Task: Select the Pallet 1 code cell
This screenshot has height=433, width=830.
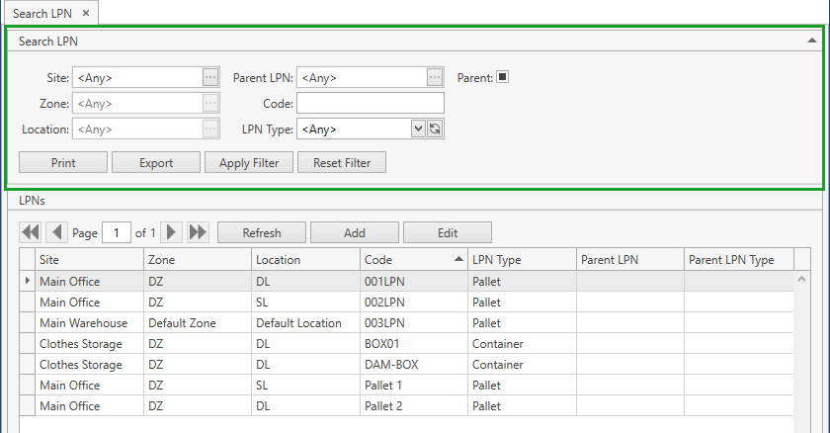Action: coord(413,385)
